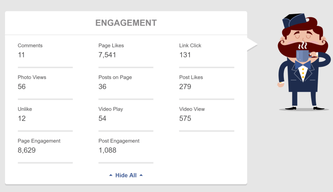Screen dimensions: 333x192
Task: Select the Unlike metric label
Action: coord(25,109)
